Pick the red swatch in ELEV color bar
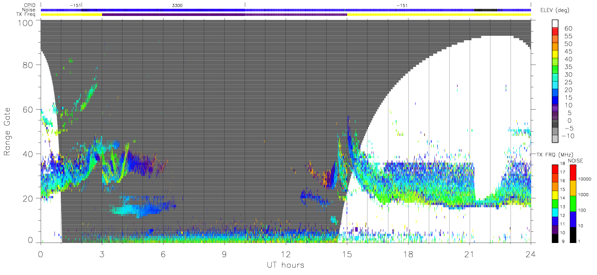Image resolution: width=597 pixels, height=275 pixels. tap(555, 32)
